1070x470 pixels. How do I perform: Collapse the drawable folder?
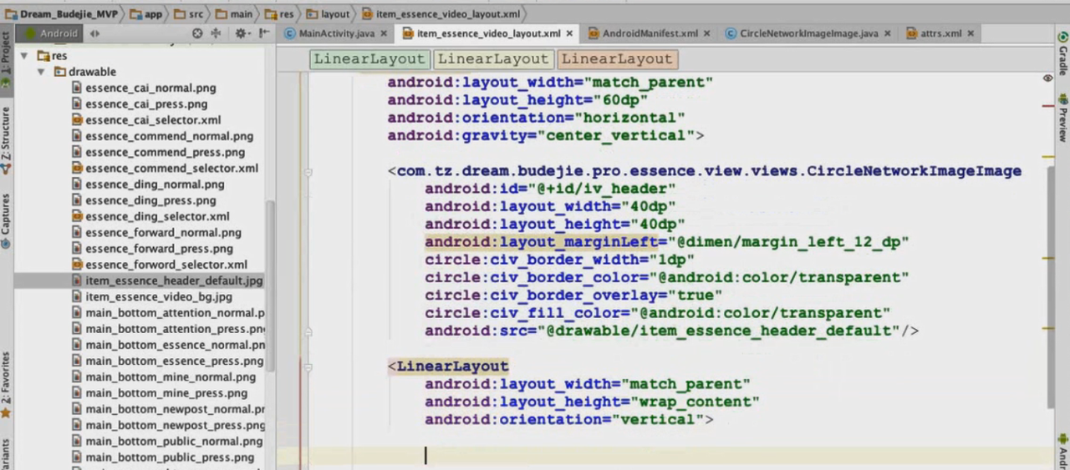tap(41, 72)
